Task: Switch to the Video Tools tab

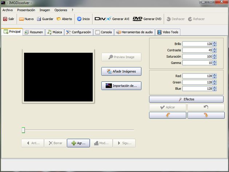Action: [x=168, y=32]
